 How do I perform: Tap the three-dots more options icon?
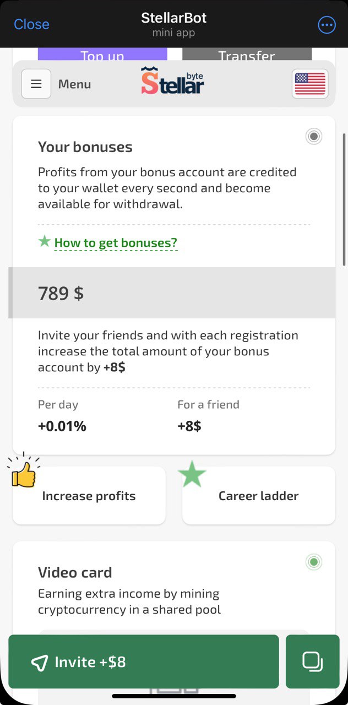point(327,25)
